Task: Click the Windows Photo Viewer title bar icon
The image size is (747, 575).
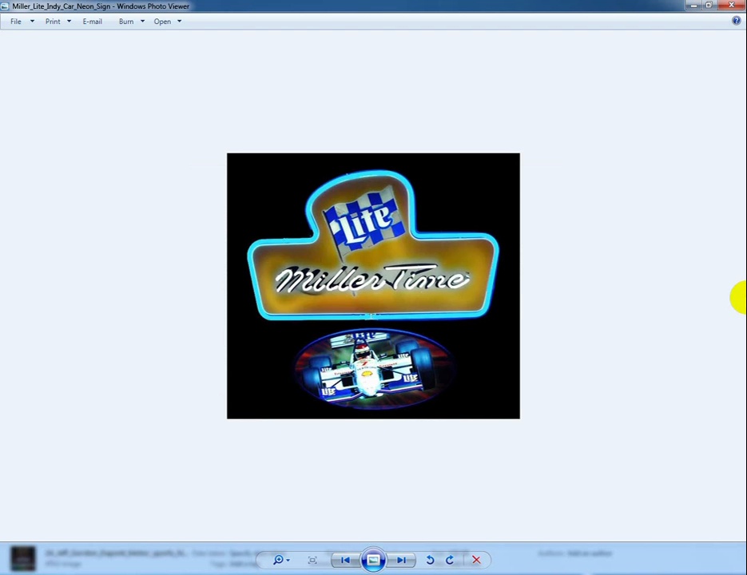Action: click(x=5, y=6)
